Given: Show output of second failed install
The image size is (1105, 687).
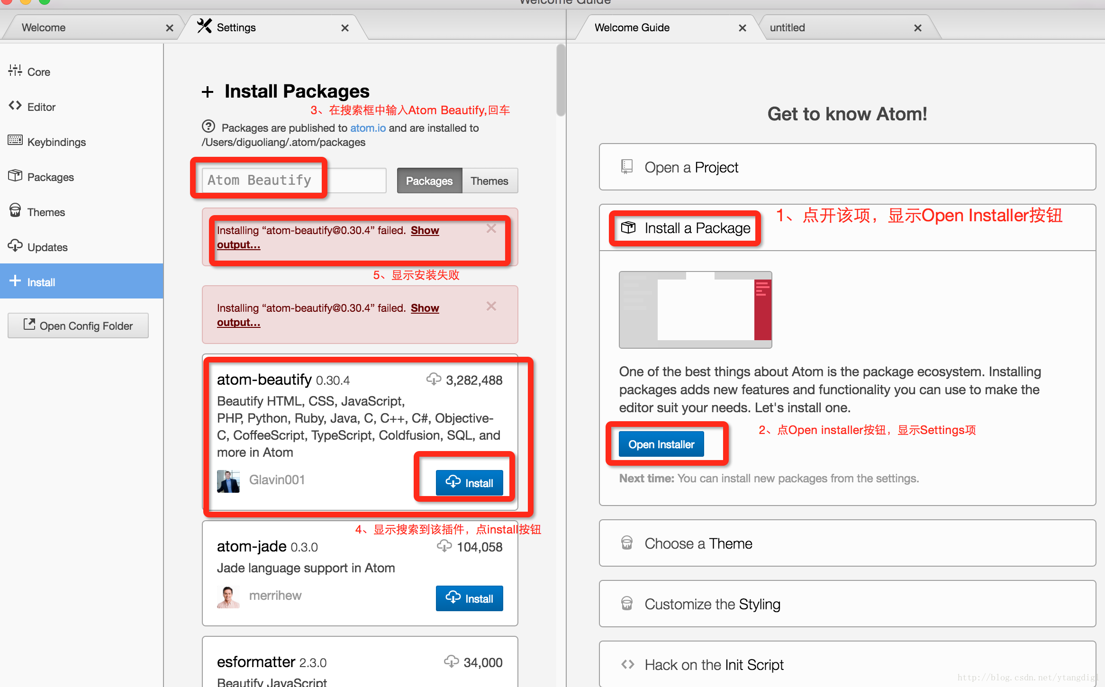Looking at the screenshot, I should point(425,308).
